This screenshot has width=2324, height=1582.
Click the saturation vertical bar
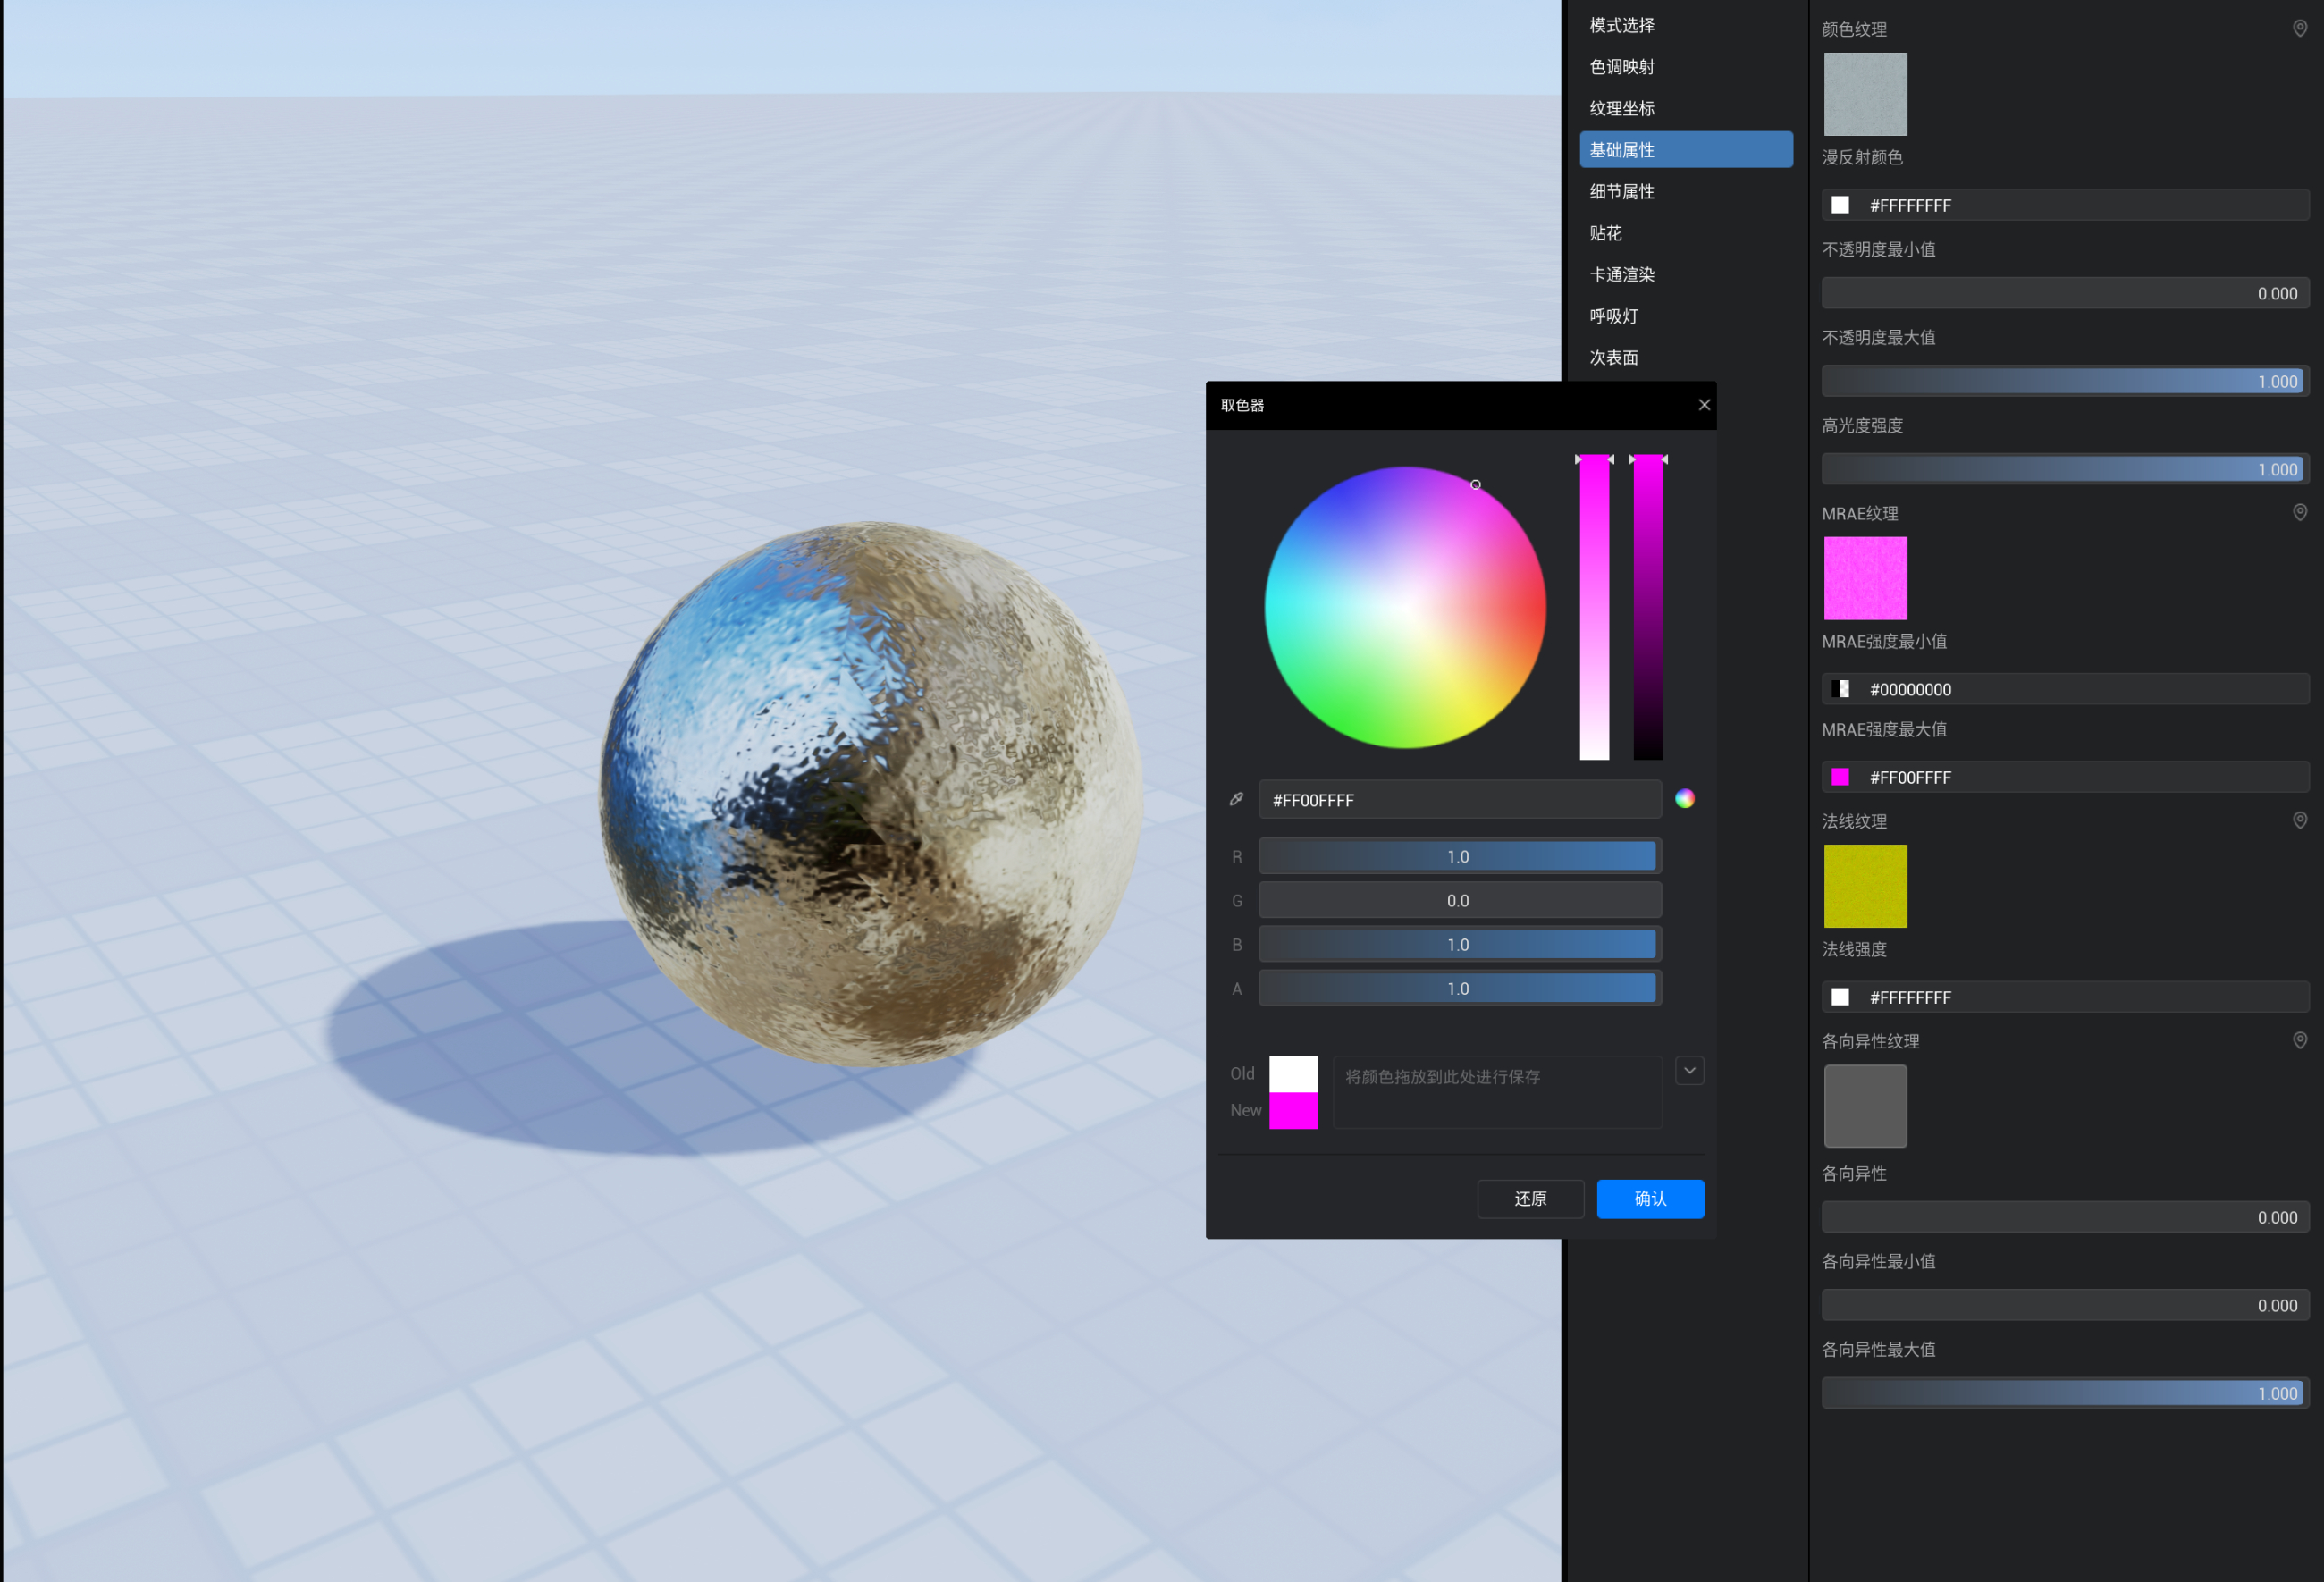click(x=1594, y=607)
